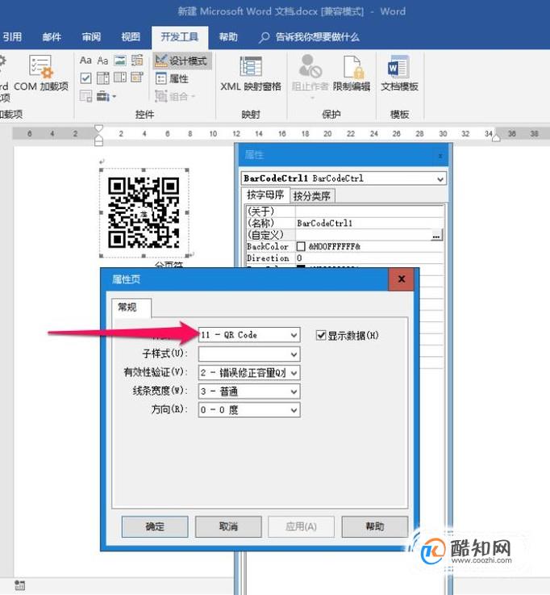
Task: Insert picture content control
Action: [x=120, y=61]
